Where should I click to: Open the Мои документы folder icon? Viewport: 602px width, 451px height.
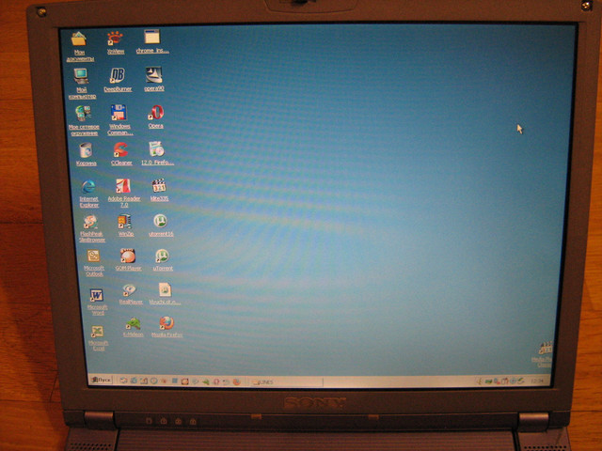(x=79, y=39)
